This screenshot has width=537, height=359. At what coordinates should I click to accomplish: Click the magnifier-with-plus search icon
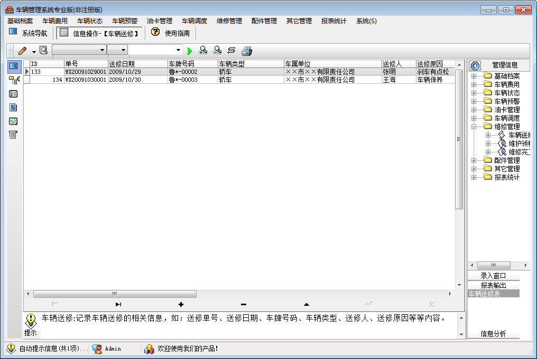pos(203,51)
